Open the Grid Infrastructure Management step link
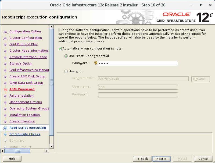Screen dimensions: 215x163 click(x=29, y=70)
